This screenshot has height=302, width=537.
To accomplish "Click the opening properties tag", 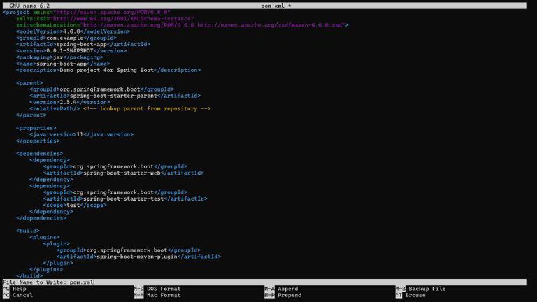I will coord(36,128).
